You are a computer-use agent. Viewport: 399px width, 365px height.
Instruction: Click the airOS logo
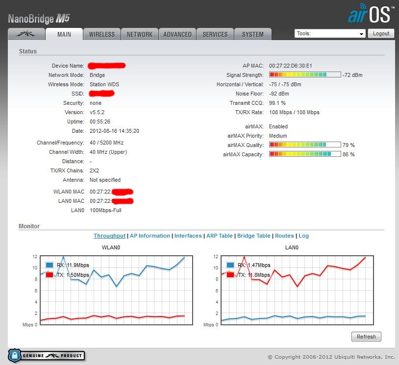coord(371,13)
